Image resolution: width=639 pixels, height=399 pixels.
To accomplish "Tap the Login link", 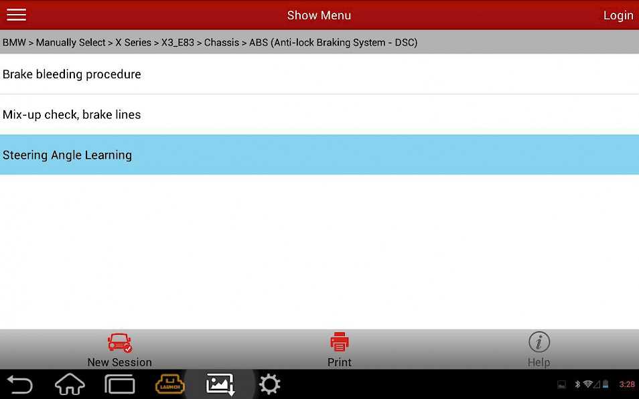I will pyautogui.click(x=618, y=15).
